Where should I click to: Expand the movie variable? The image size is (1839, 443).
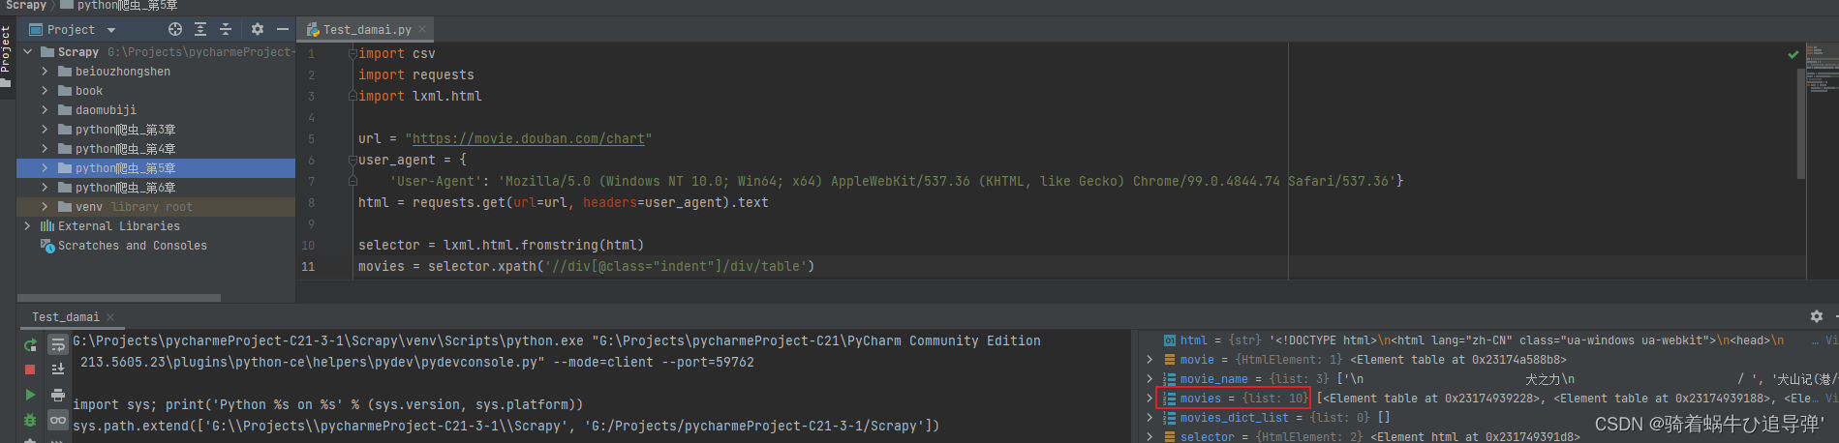click(1149, 360)
